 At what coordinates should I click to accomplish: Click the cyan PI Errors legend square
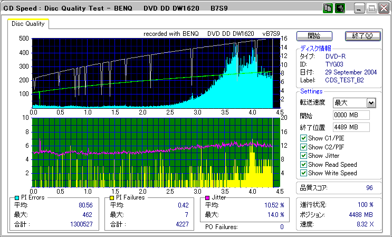(17, 197)
